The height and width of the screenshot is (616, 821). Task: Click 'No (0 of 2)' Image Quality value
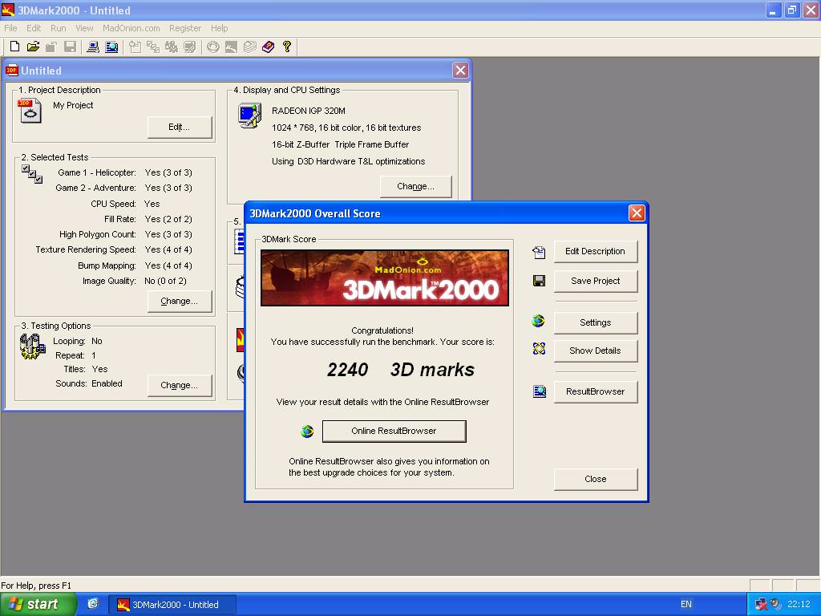point(165,281)
